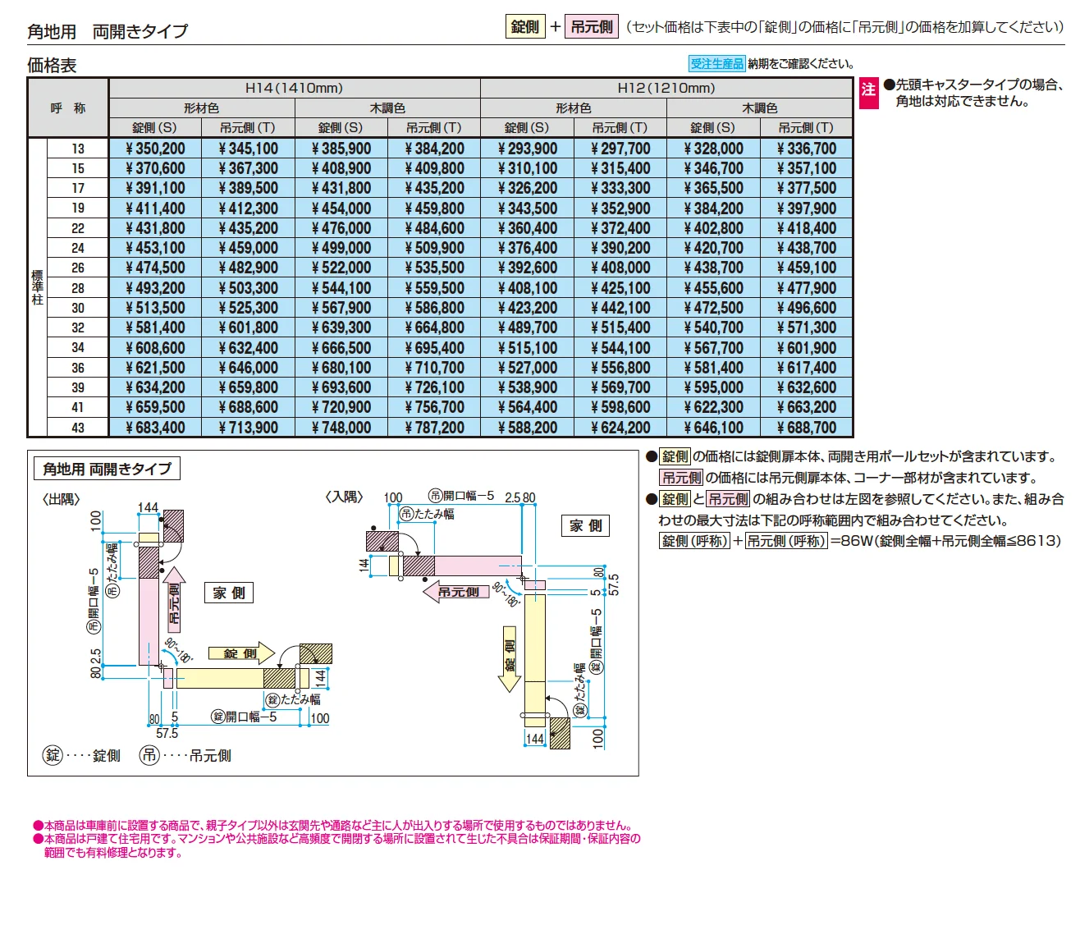
Task: Click the 標準柱 vertical label
Action: pyautogui.click(x=37, y=288)
